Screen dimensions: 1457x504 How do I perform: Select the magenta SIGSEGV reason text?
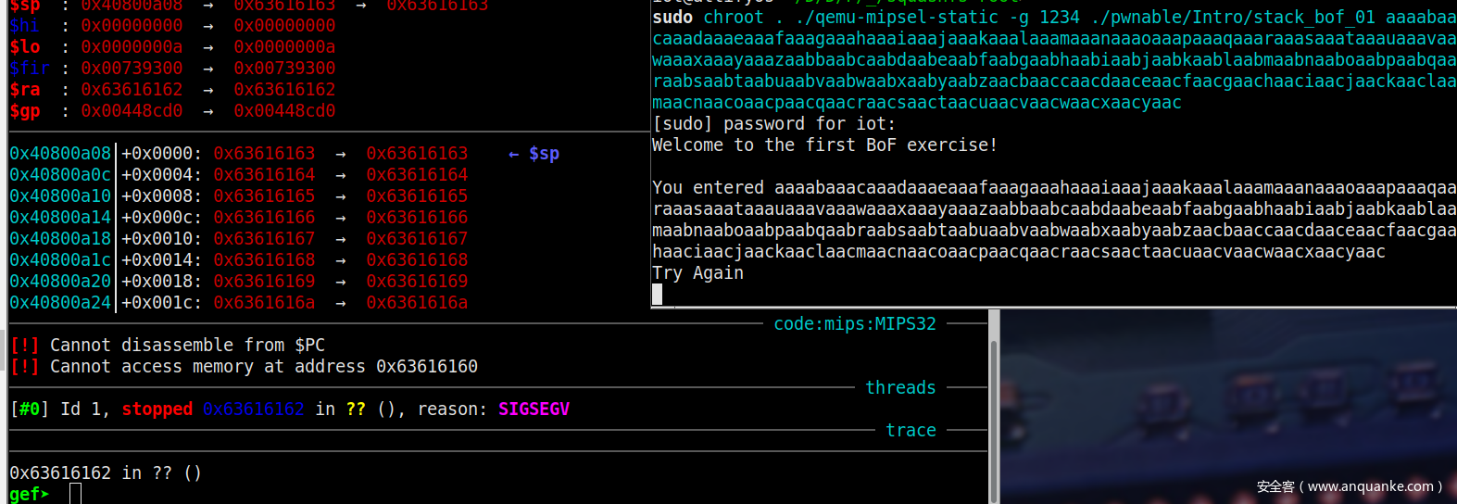[x=534, y=409]
